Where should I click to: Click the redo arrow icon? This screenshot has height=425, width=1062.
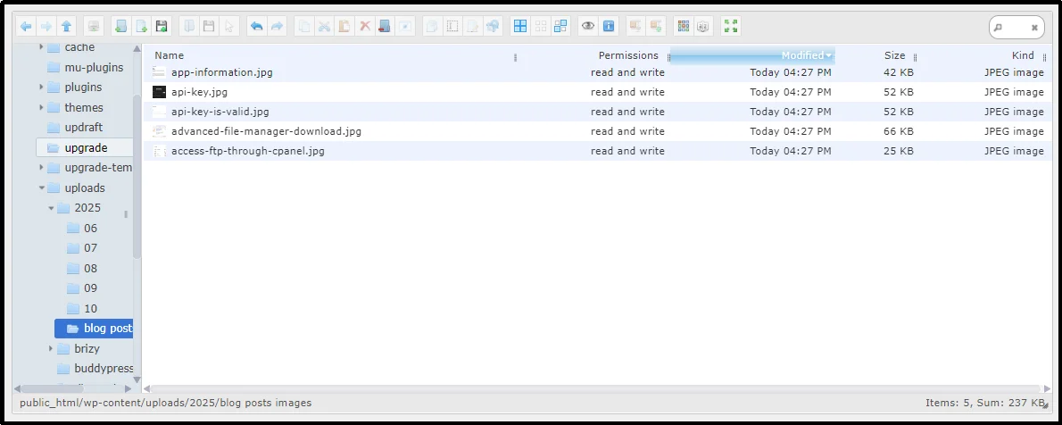coord(277,27)
